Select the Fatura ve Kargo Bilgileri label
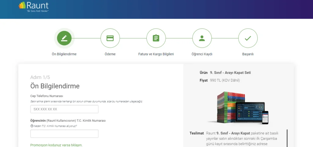The height and width of the screenshot is (147, 313). click(156, 54)
